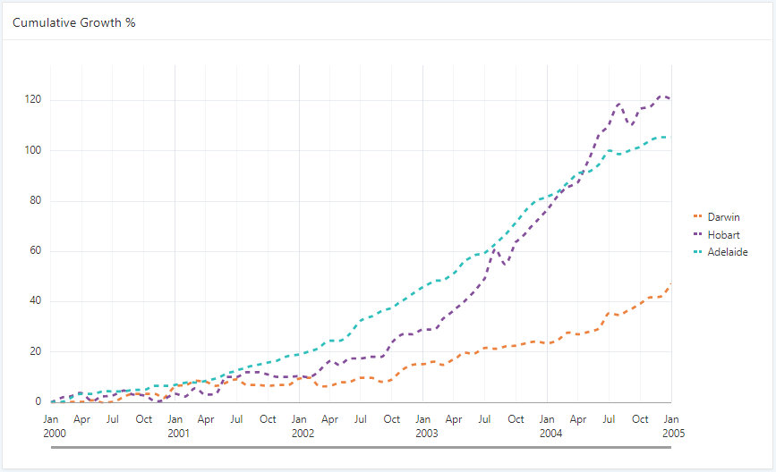Select the 60 y-axis value label
Screen dimensions: 776x472
click(35, 251)
